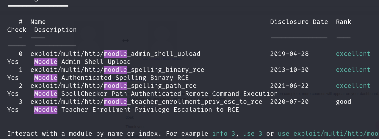379x139 pixels.
Task: Click the 'Moodle Admin Shell Upload' description
Action: [82, 62]
